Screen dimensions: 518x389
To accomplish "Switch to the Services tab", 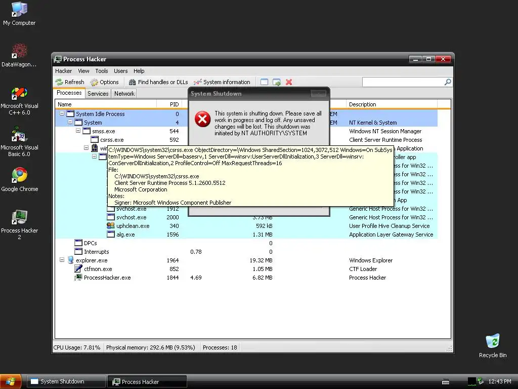I will 98,94.
